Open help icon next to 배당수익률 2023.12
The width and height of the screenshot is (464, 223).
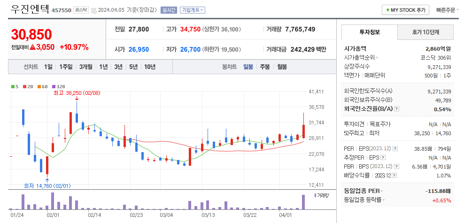tap(394, 176)
